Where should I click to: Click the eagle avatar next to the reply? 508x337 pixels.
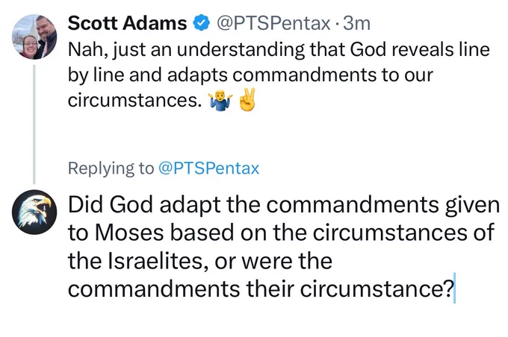[x=34, y=212]
